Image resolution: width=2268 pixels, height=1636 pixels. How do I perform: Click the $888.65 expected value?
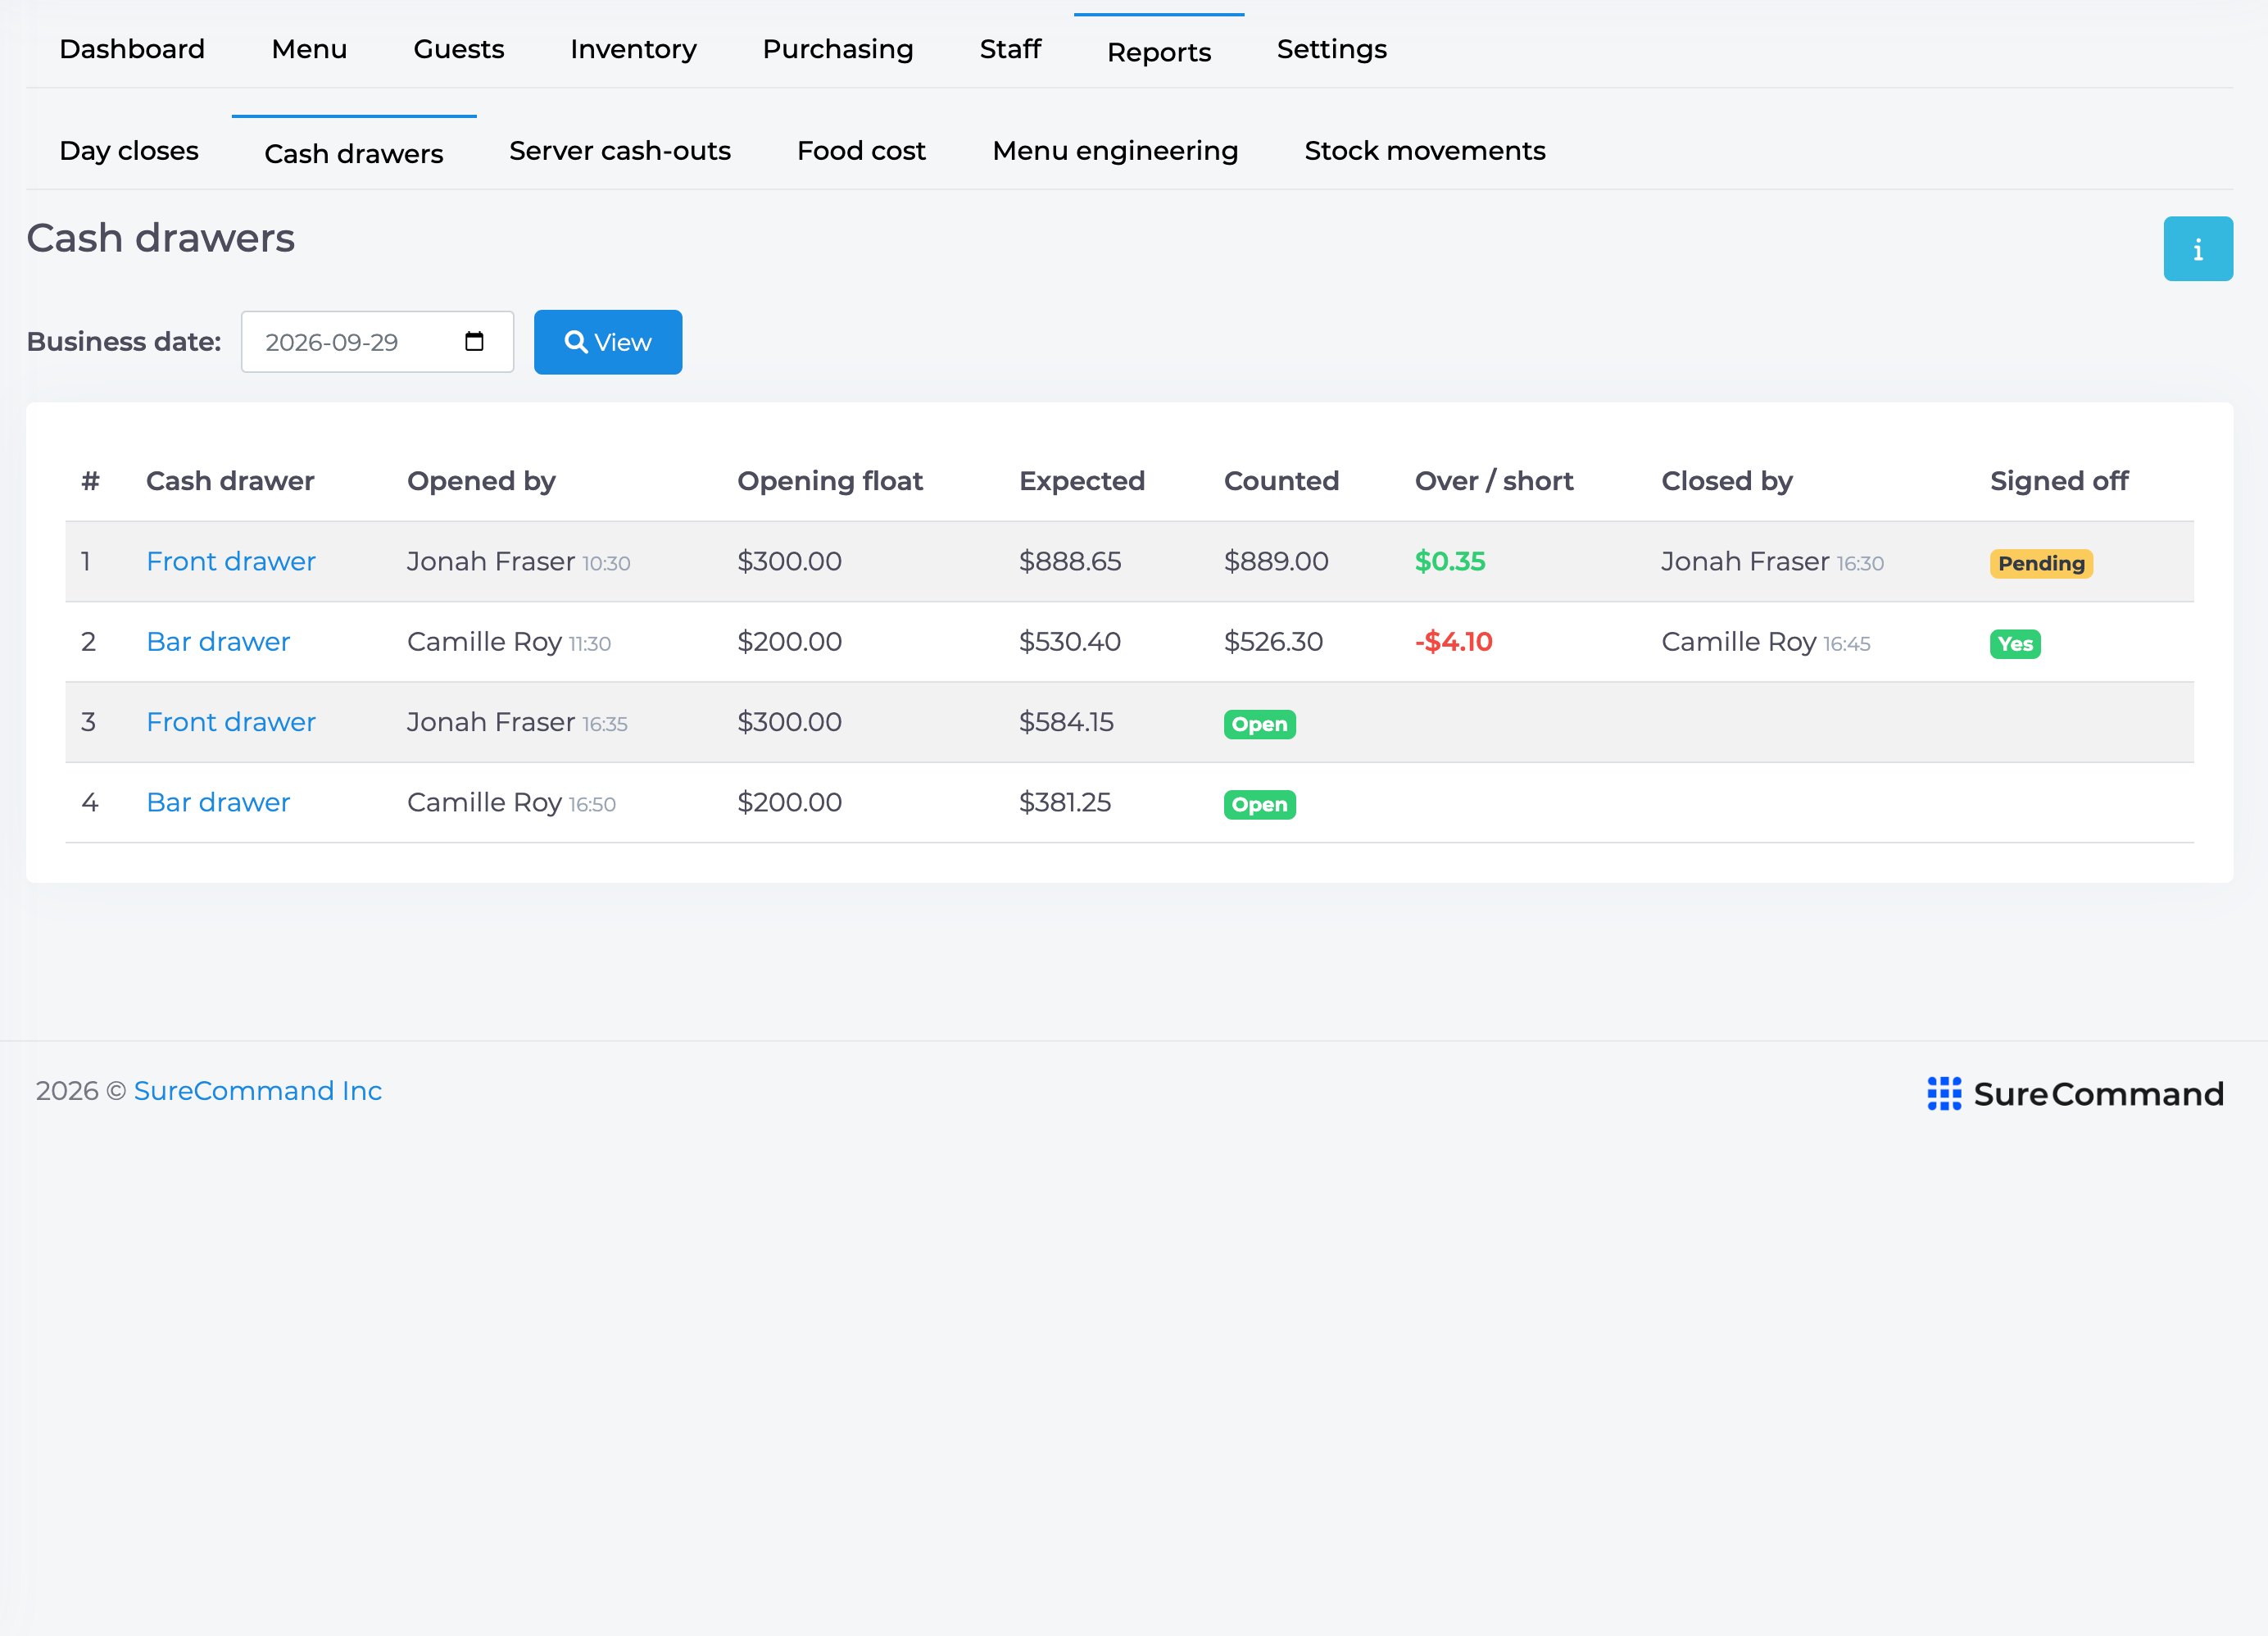click(1069, 561)
